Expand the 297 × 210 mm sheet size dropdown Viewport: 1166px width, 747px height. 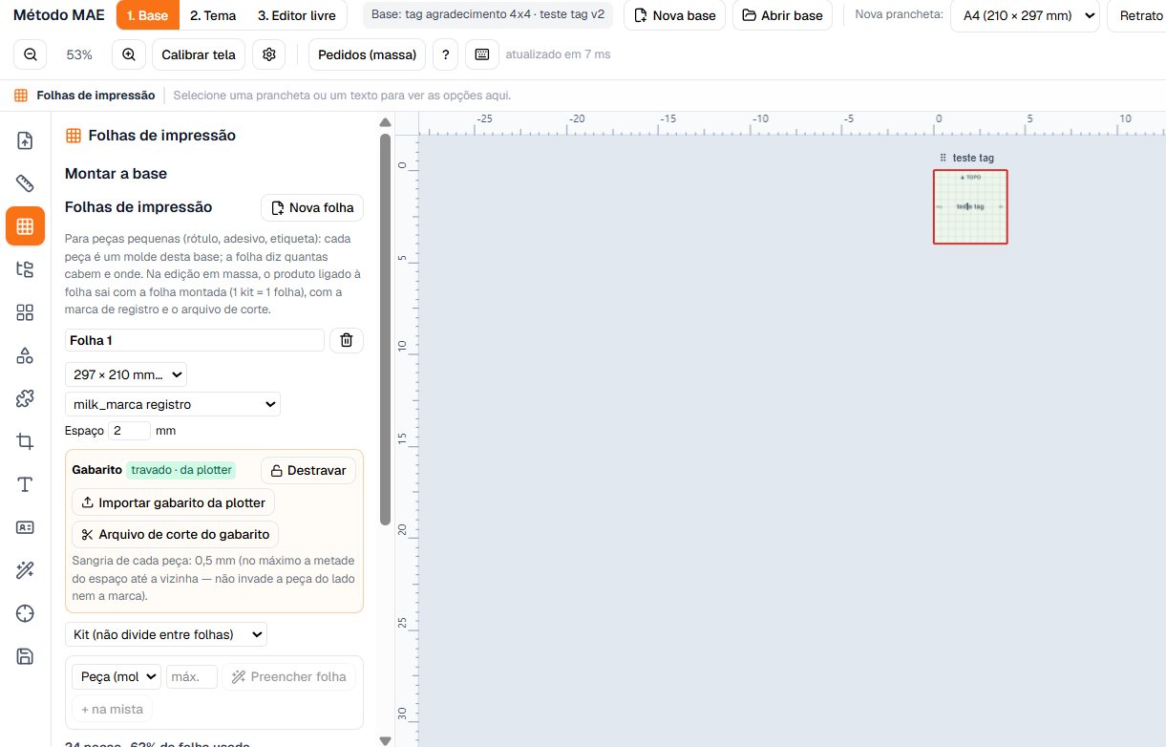126,374
